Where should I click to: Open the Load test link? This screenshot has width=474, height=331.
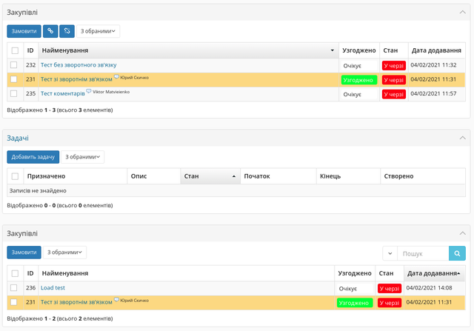(53, 288)
